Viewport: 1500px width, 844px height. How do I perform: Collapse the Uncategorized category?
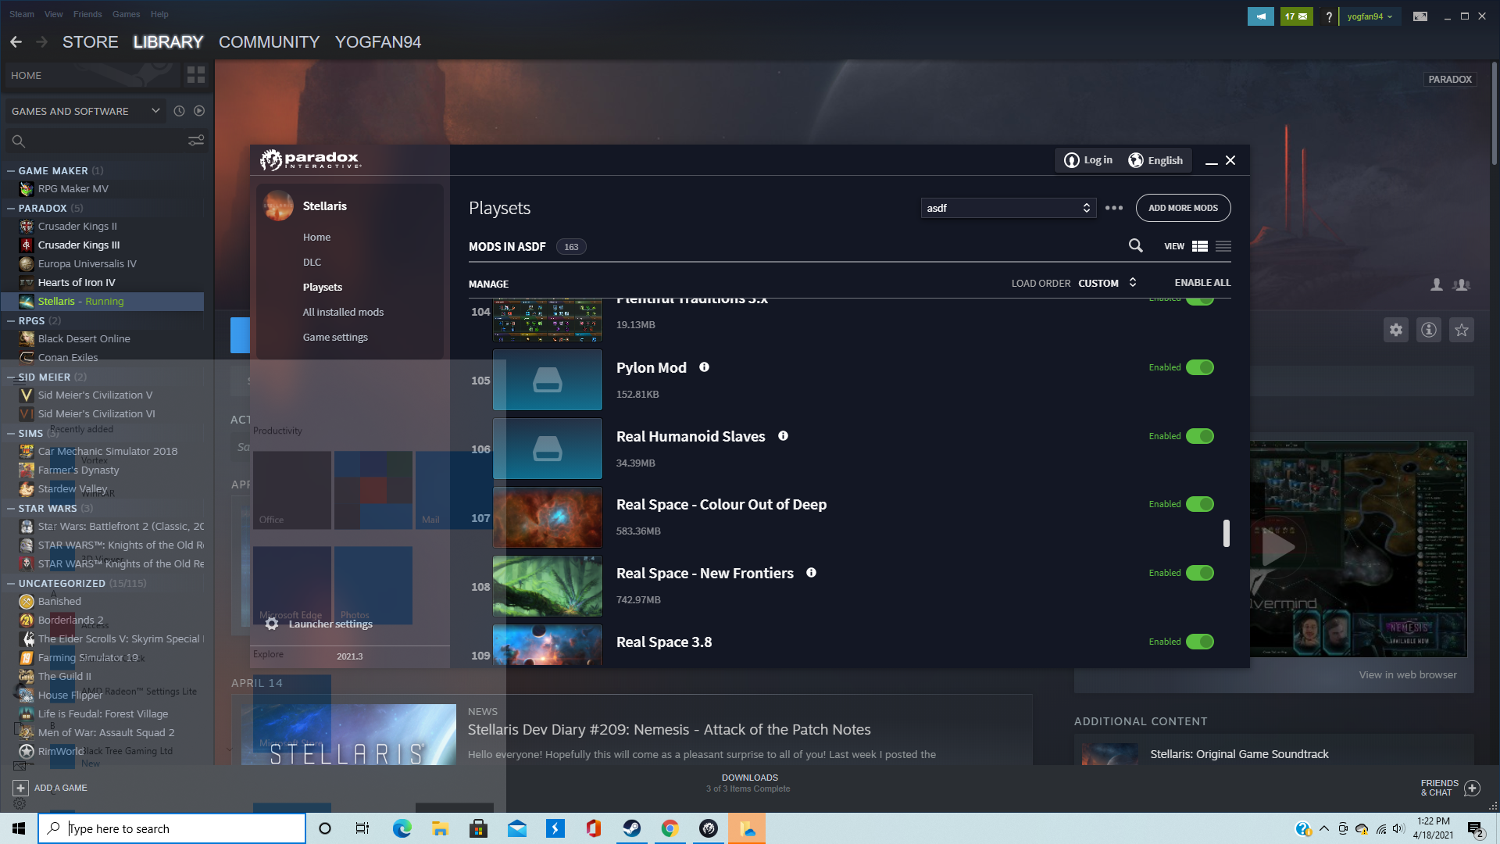point(11,583)
